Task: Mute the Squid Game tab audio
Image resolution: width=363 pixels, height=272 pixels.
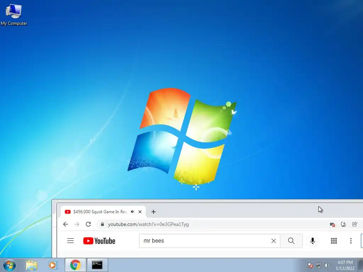Action: pyautogui.click(x=133, y=212)
